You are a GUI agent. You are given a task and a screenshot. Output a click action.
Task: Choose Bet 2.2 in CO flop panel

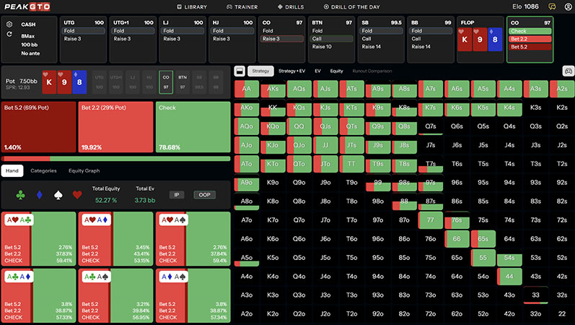pos(530,39)
